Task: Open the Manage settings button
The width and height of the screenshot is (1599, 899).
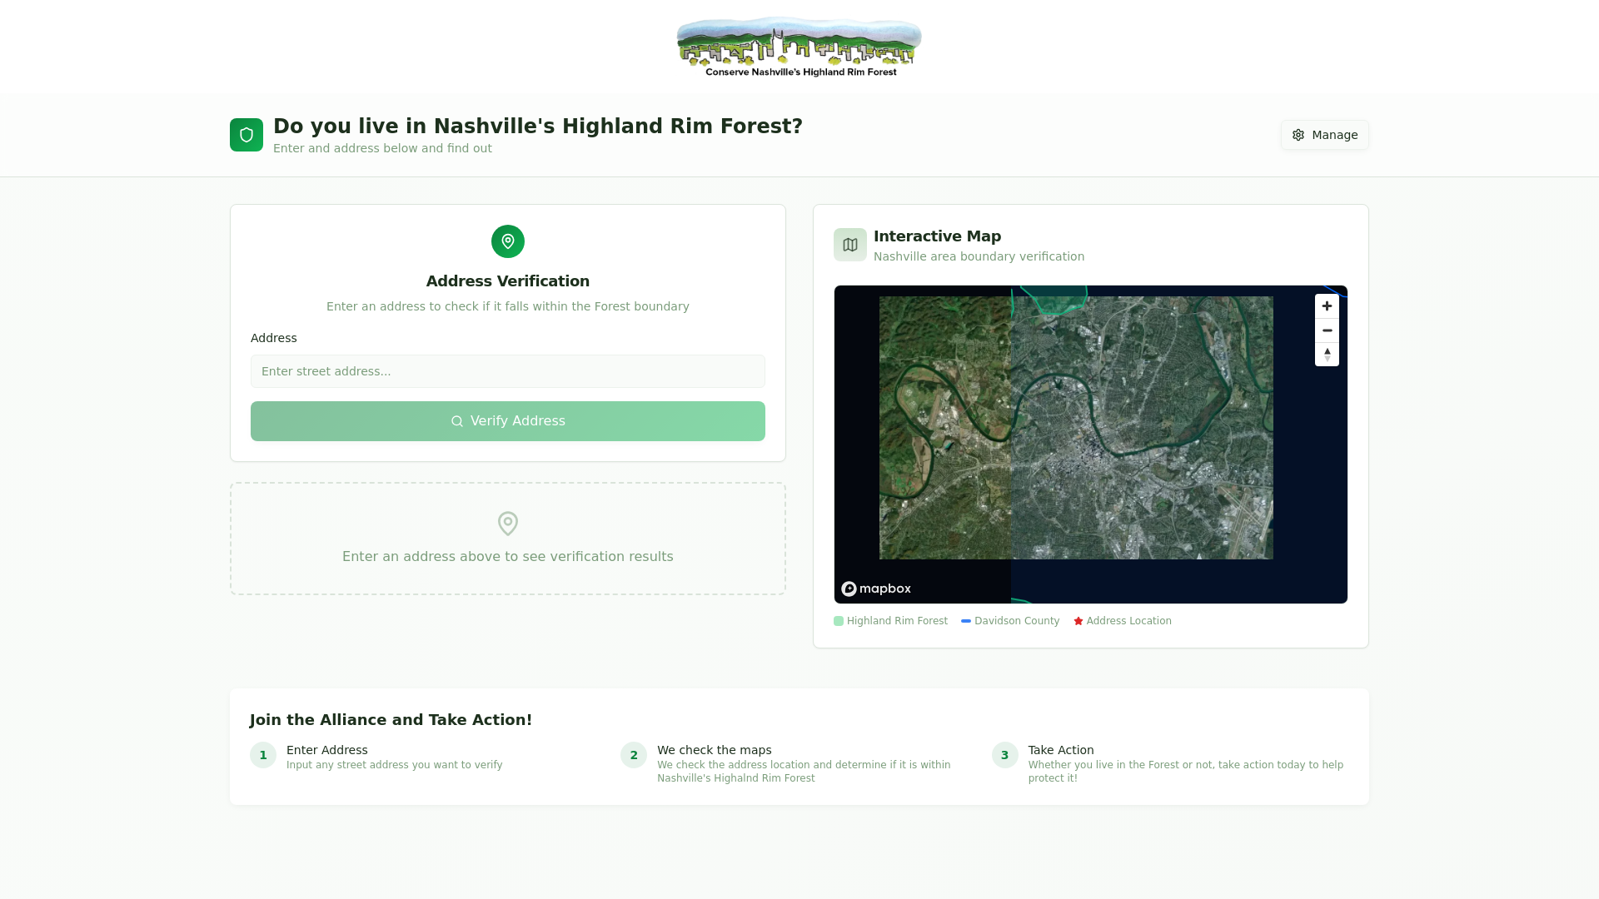Action: (x=1324, y=135)
